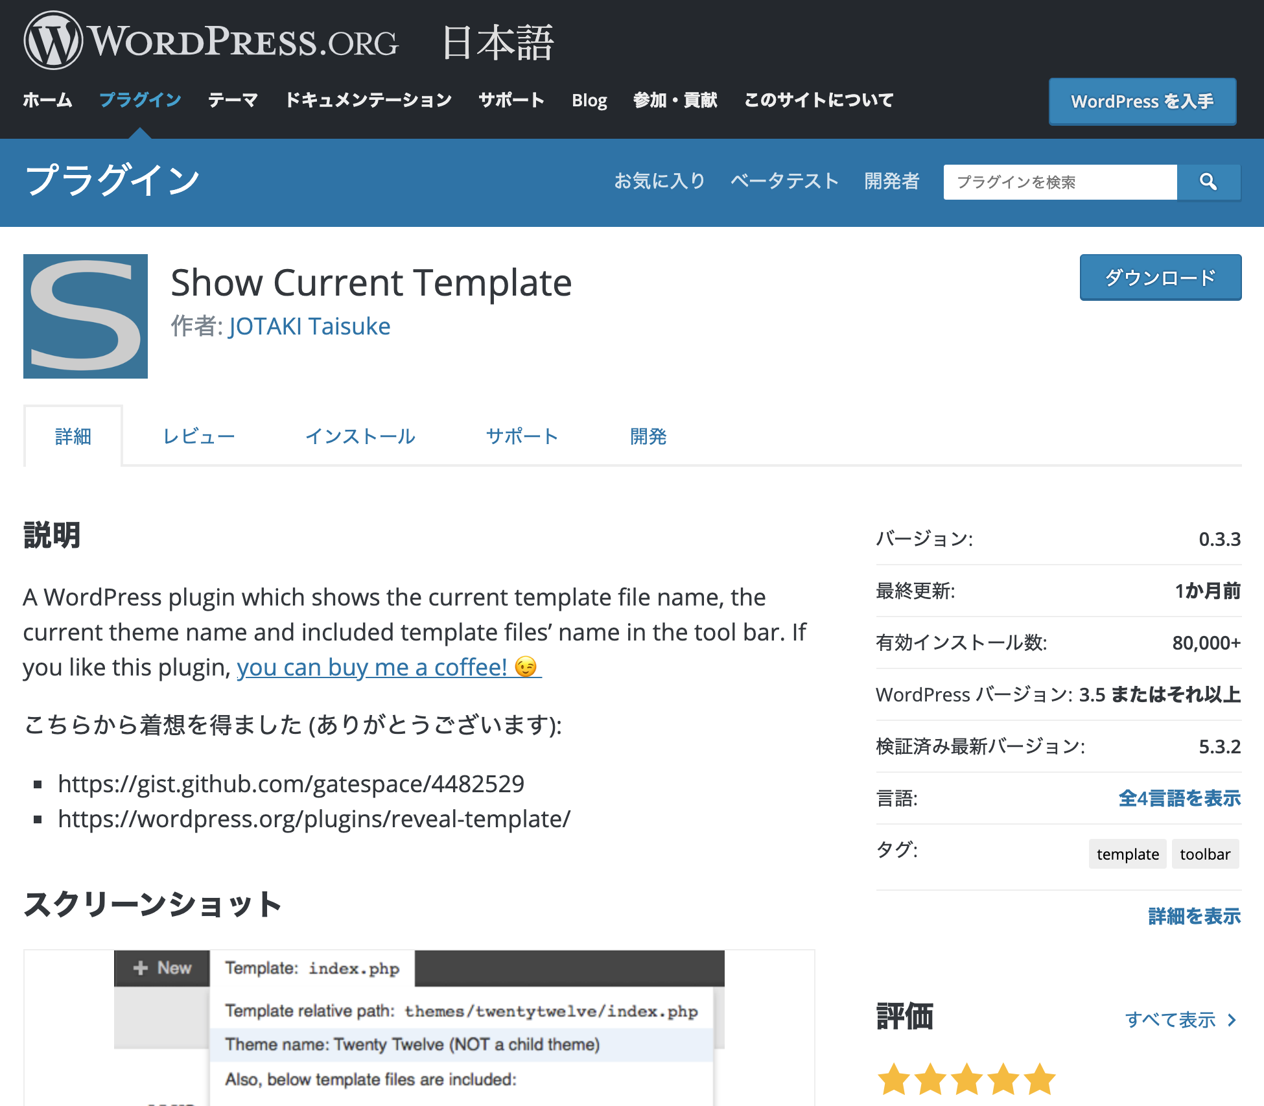This screenshot has width=1264, height=1106.
Task: Click the gist.github.com/gatespace/4482529 URL text
Action: coord(291,784)
